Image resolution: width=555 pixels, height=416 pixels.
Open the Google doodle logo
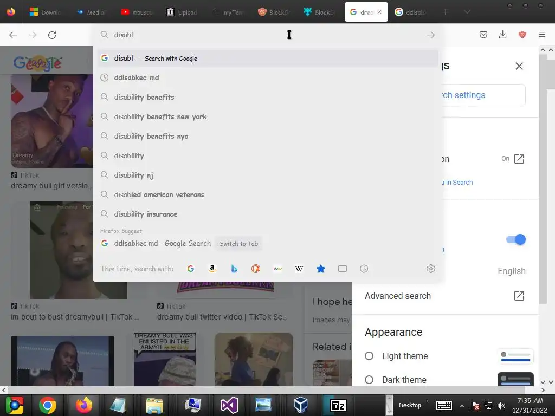pyautogui.click(x=37, y=63)
